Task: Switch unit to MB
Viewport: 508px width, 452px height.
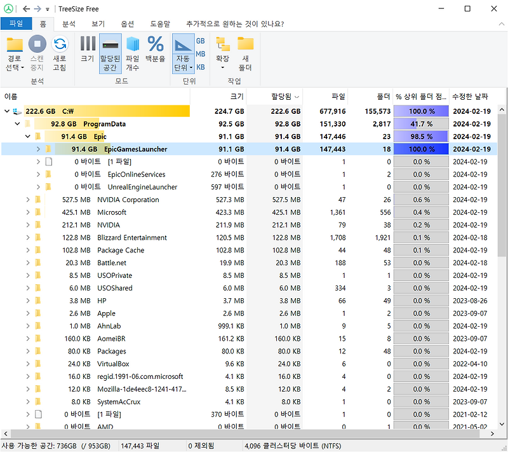Action: pos(201,54)
